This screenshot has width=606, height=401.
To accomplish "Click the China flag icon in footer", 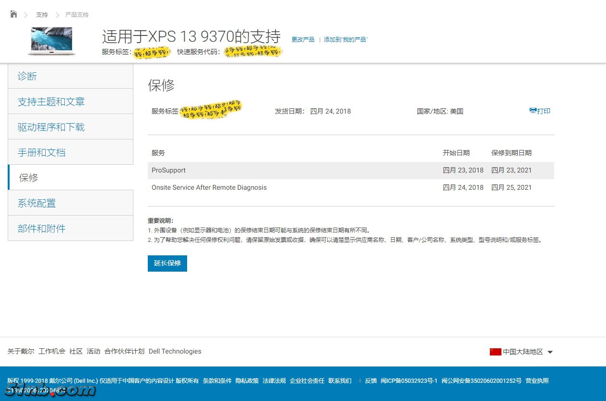I will pyautogui.click(x=495, y=351).
